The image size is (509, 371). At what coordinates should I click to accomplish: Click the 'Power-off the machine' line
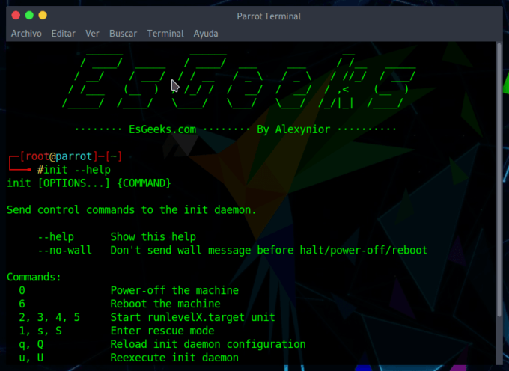[x=174, y=290]
